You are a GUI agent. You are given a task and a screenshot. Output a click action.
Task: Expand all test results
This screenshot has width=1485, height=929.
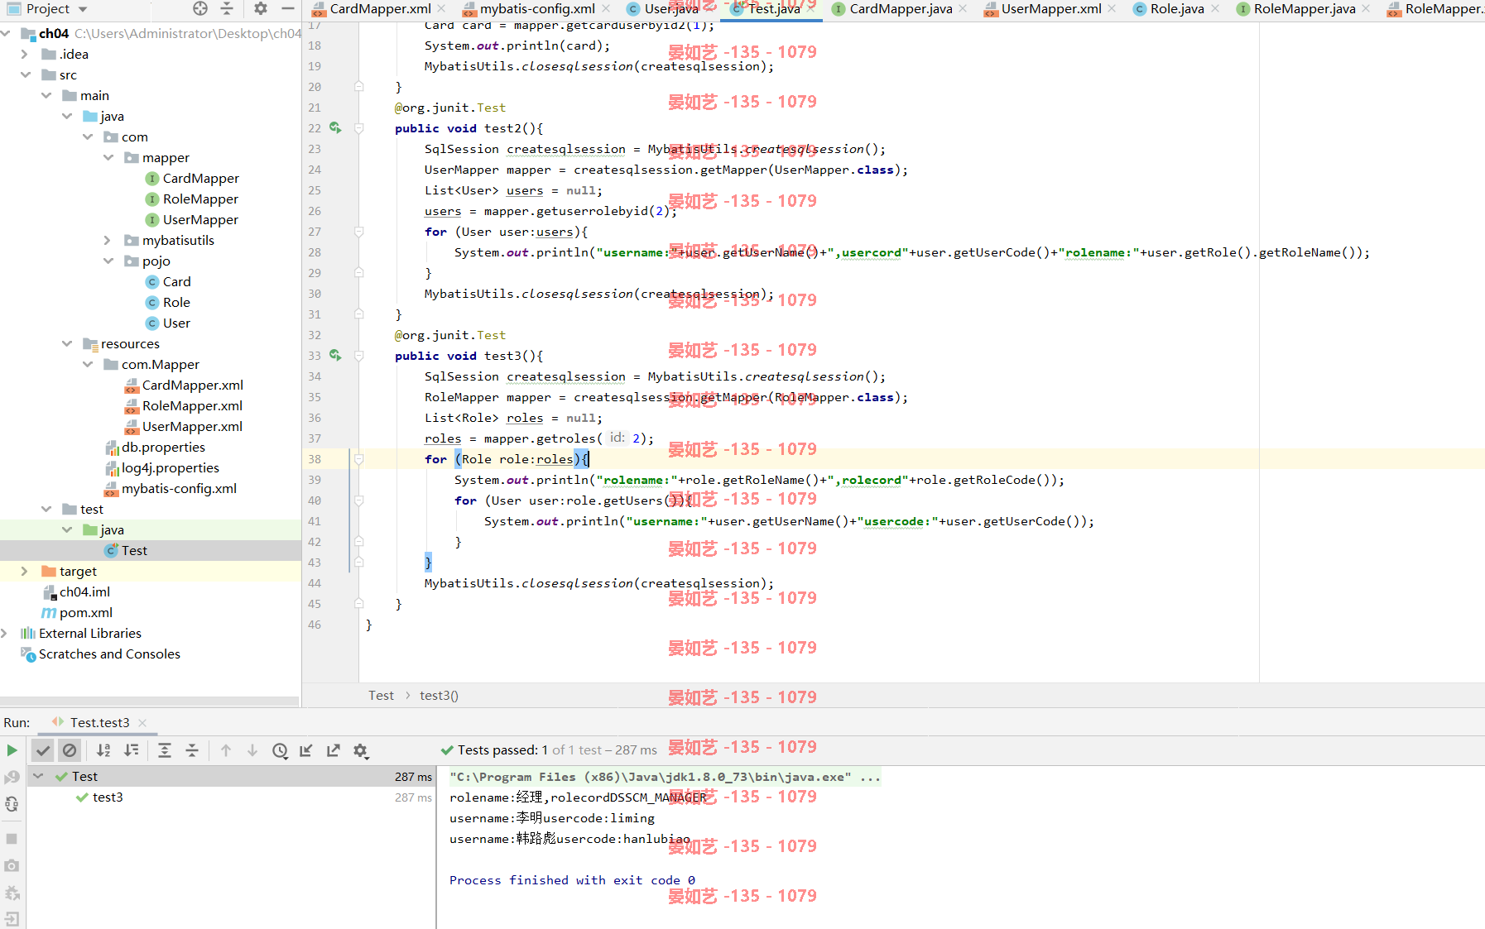(165, 750)
